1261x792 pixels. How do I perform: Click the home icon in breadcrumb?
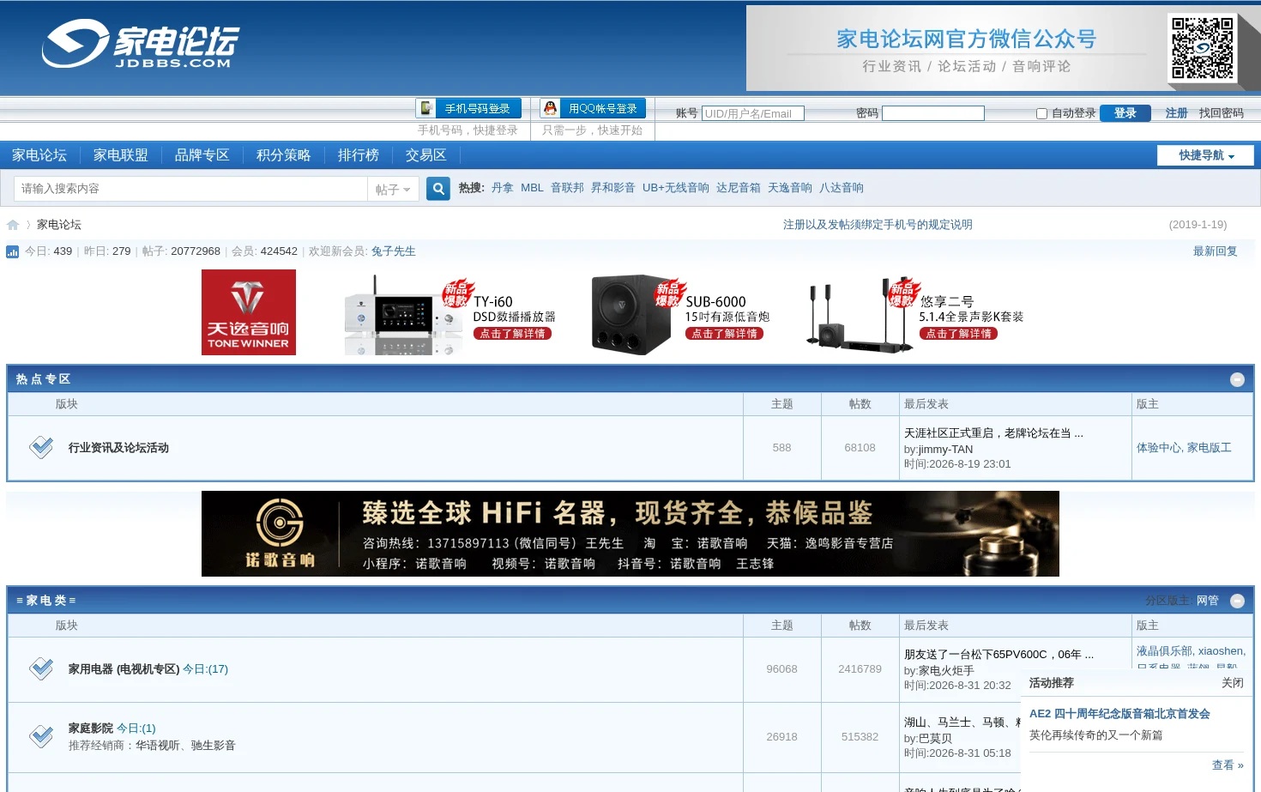pos(13,225)
